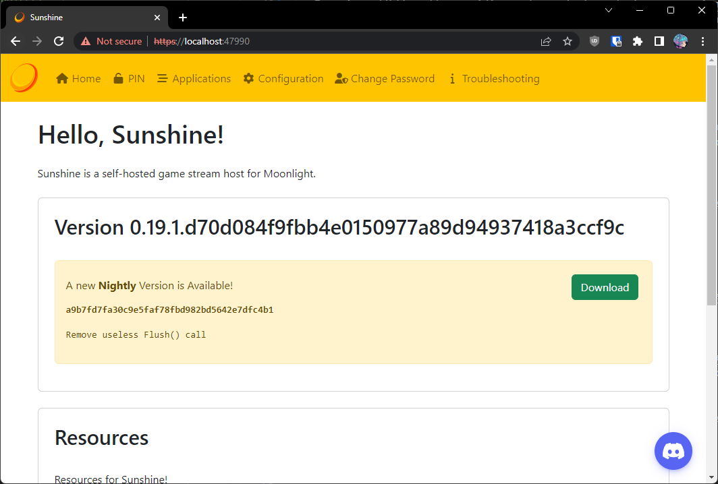Maximize the browser window
This screenshot has height=484, width=718.
click(x=671, y=10)
